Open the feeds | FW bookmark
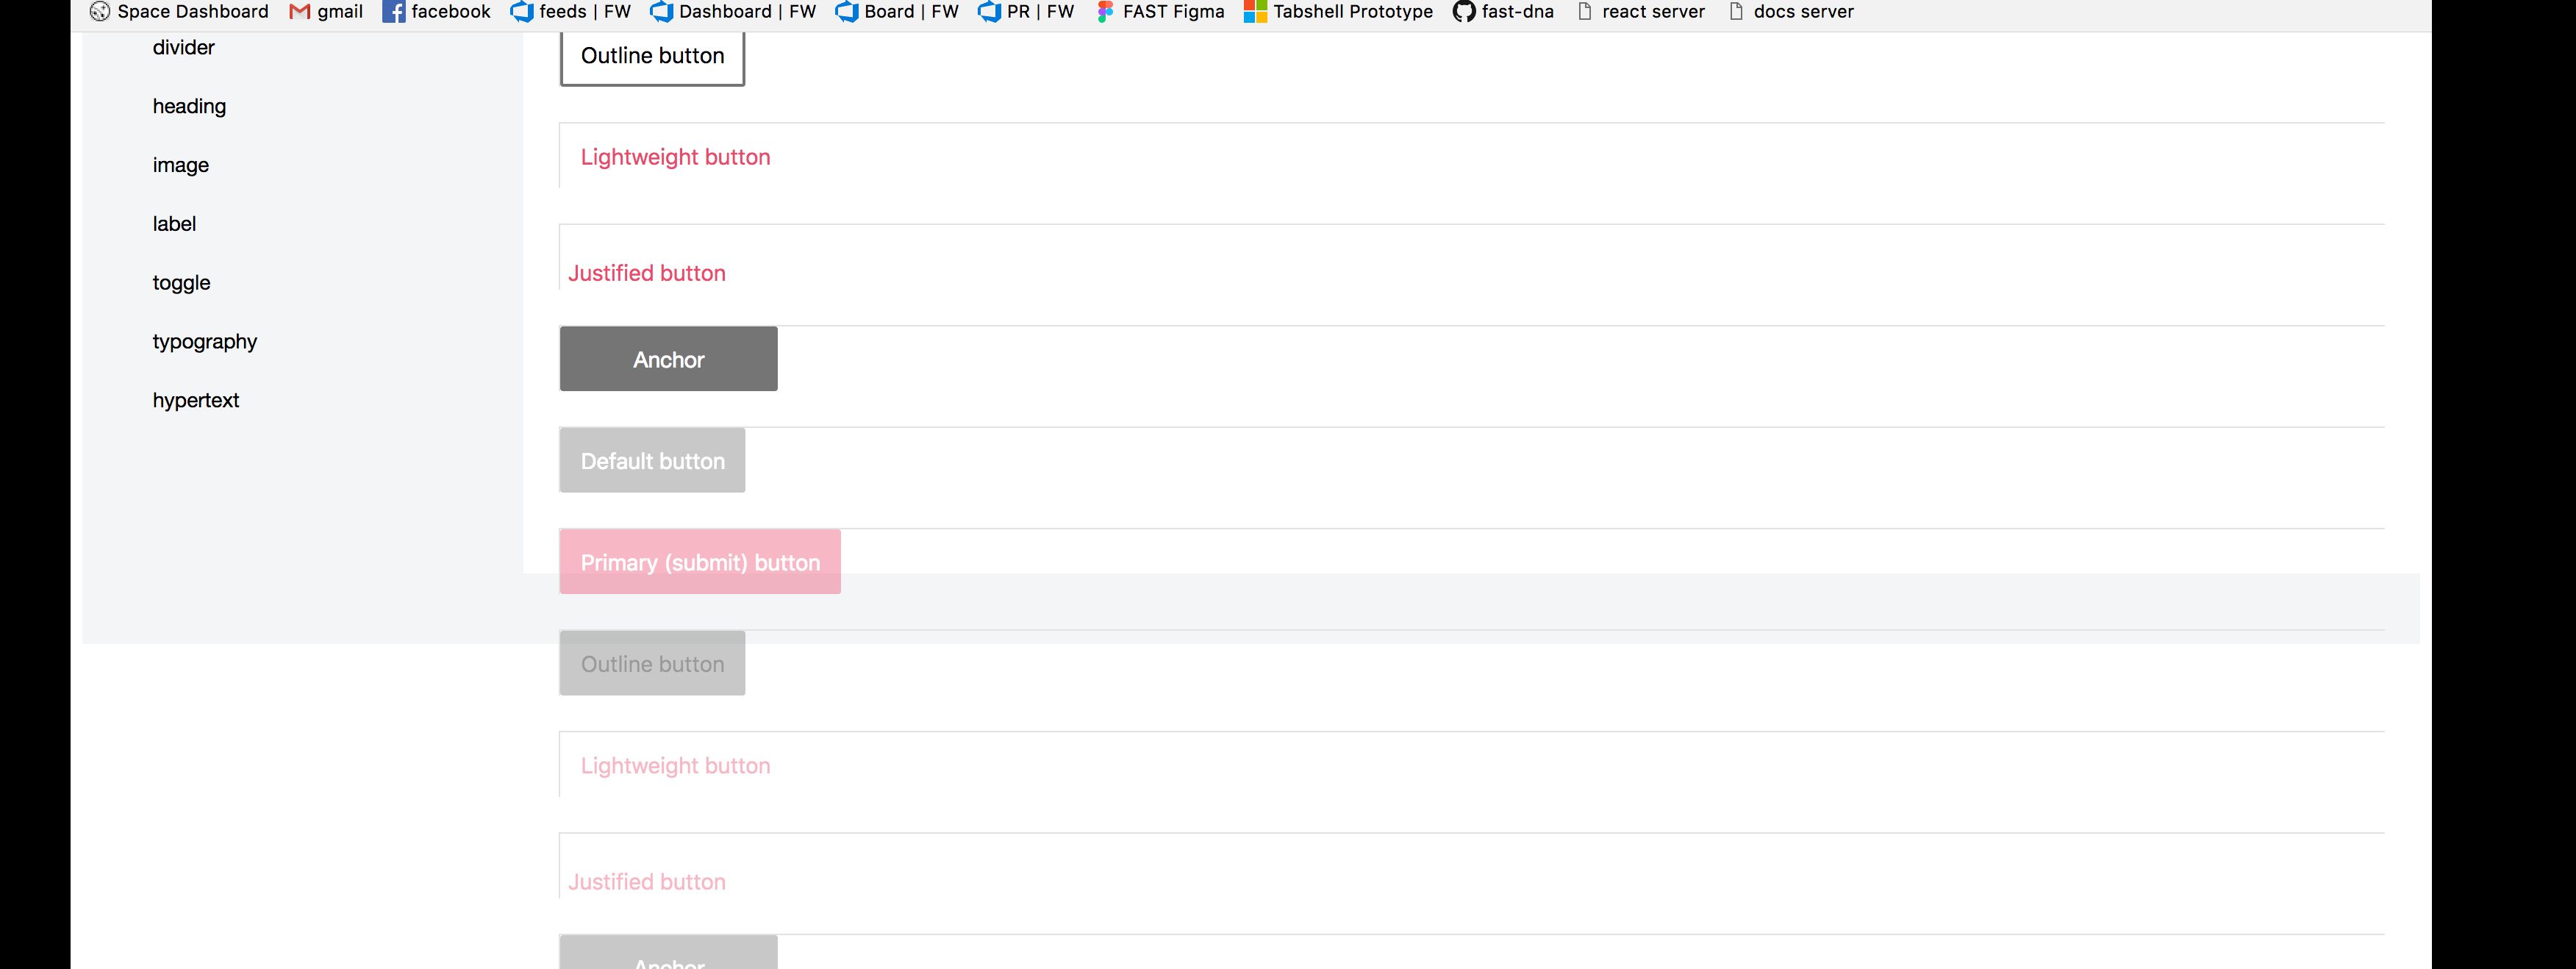Image resolution: width=2576 pixels, height=969 pixels. coord(571,12)
